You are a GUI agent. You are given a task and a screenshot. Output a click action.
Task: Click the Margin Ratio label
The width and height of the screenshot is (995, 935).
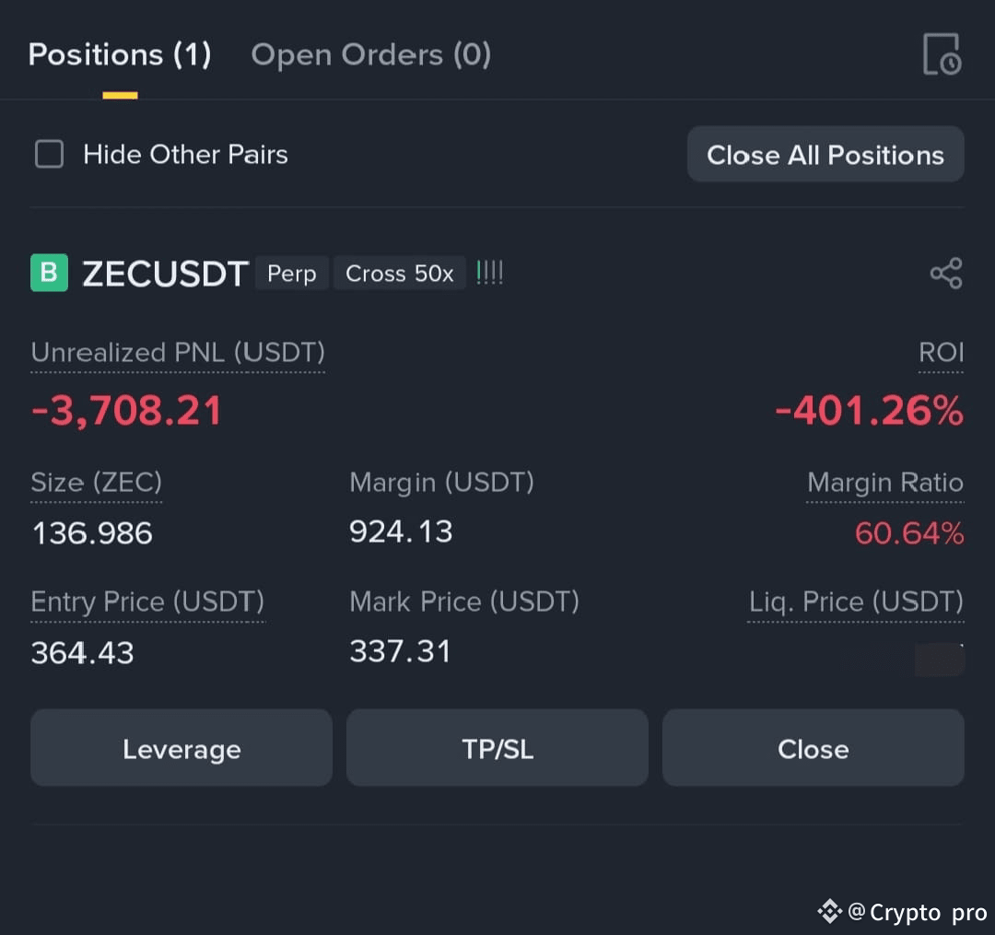(x=885, y=483)
